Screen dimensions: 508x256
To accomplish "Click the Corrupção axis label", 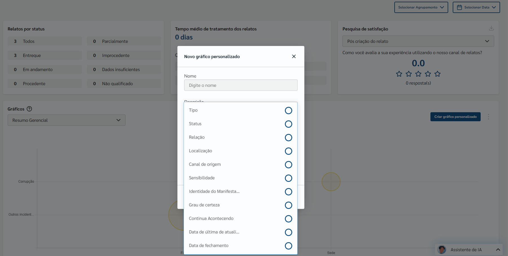I will point(26,182).
